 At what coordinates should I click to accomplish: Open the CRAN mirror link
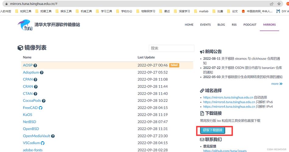coord(28,87)
